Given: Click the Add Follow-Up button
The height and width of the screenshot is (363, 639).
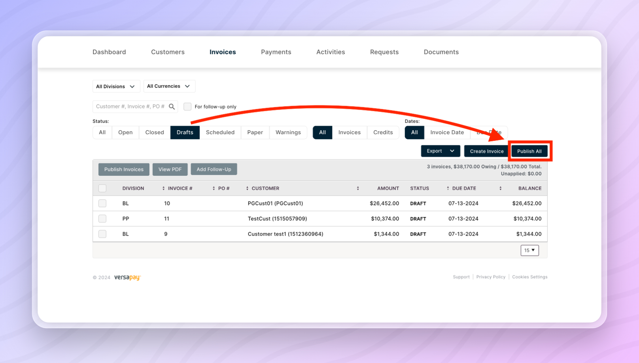Looking at the screenshot, I should pyautogui.click(x=214, y=169).
